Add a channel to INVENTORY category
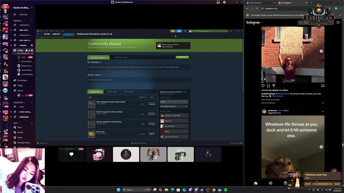The image size is (344, 193). 32,102
